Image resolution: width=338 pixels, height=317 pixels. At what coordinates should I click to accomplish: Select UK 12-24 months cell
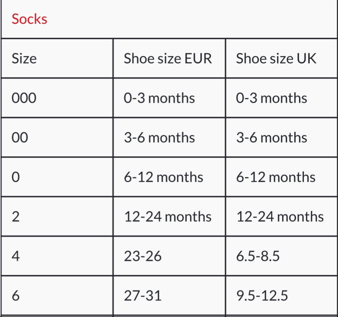tap(280, 217)
